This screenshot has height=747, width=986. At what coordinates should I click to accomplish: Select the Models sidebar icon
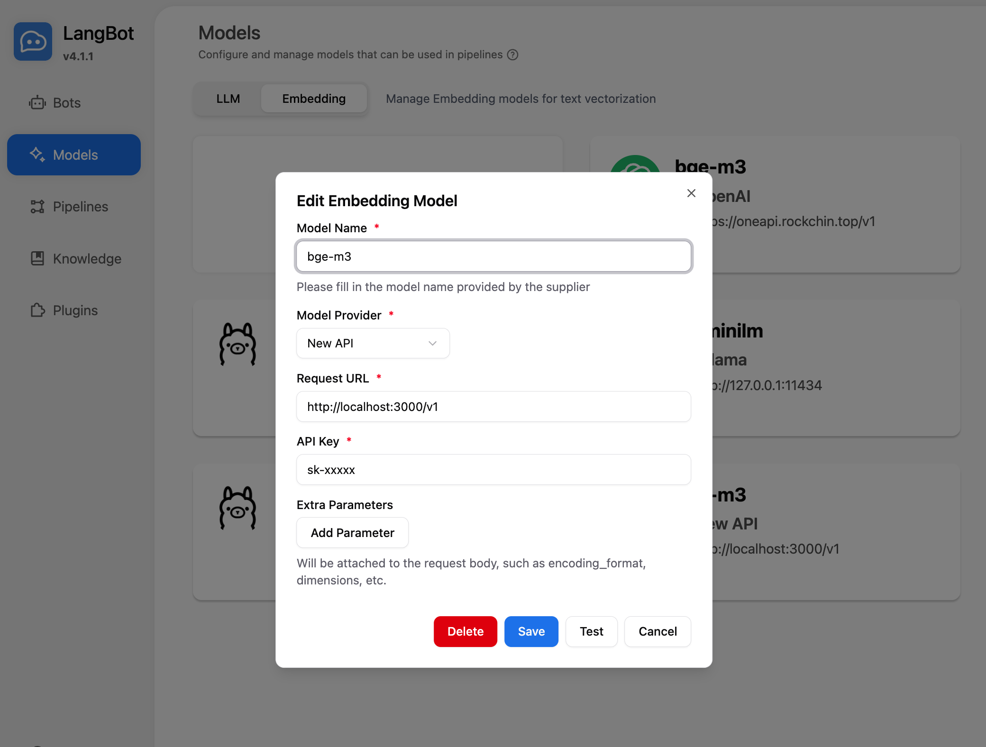38,155
